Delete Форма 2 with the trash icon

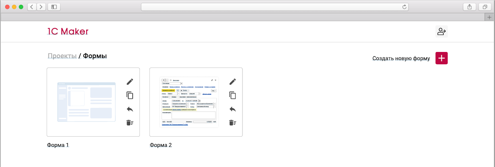pyautogui.click(x=232, y=123)
